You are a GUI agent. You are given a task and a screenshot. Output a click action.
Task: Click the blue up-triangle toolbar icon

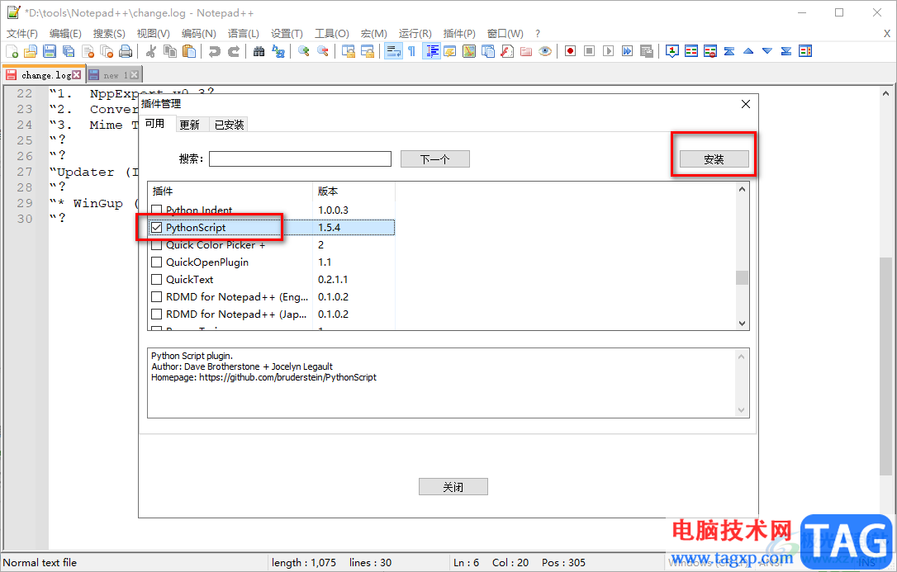coord(748,51)
